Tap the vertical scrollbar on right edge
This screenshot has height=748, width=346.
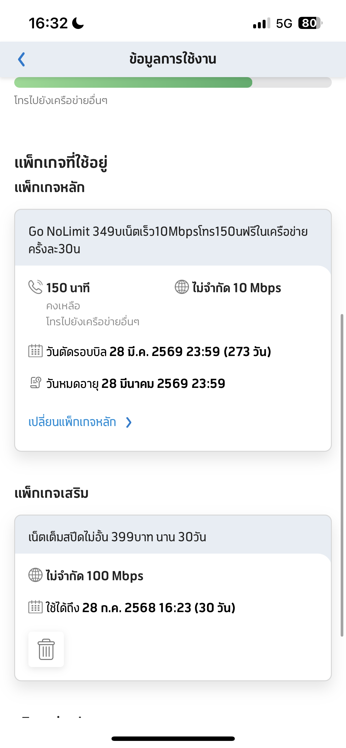coord(342,475)
